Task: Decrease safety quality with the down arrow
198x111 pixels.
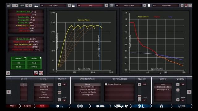Action: [x=178, y=100]
